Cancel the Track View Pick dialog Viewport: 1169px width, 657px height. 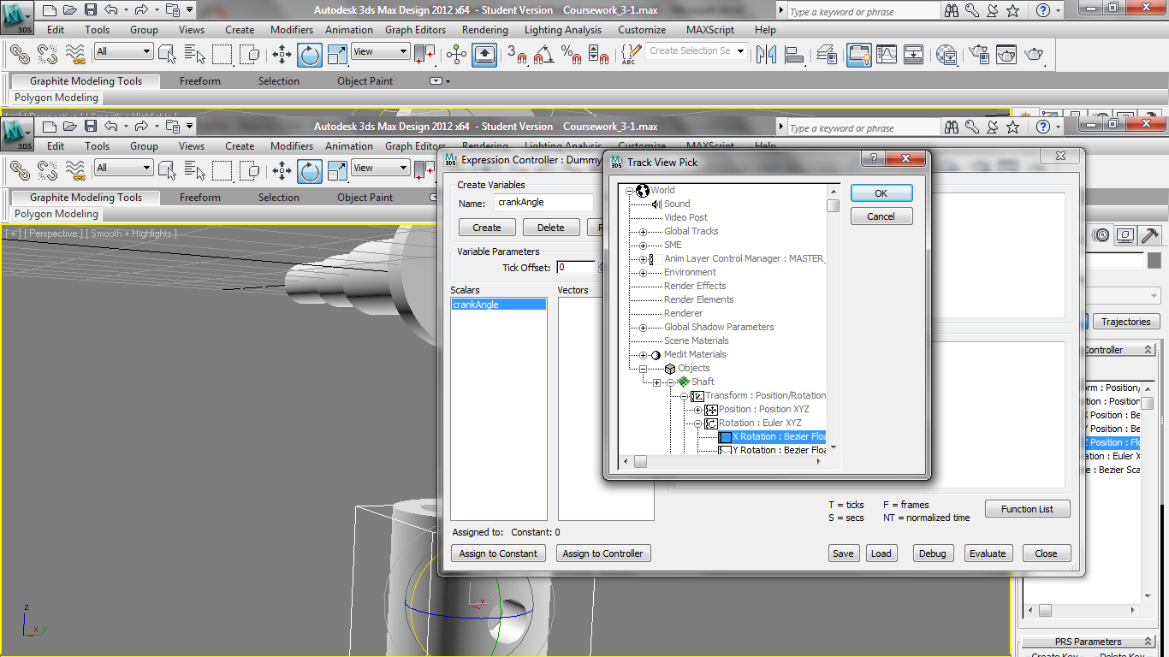pyautogui.click(x=881, y=216)
